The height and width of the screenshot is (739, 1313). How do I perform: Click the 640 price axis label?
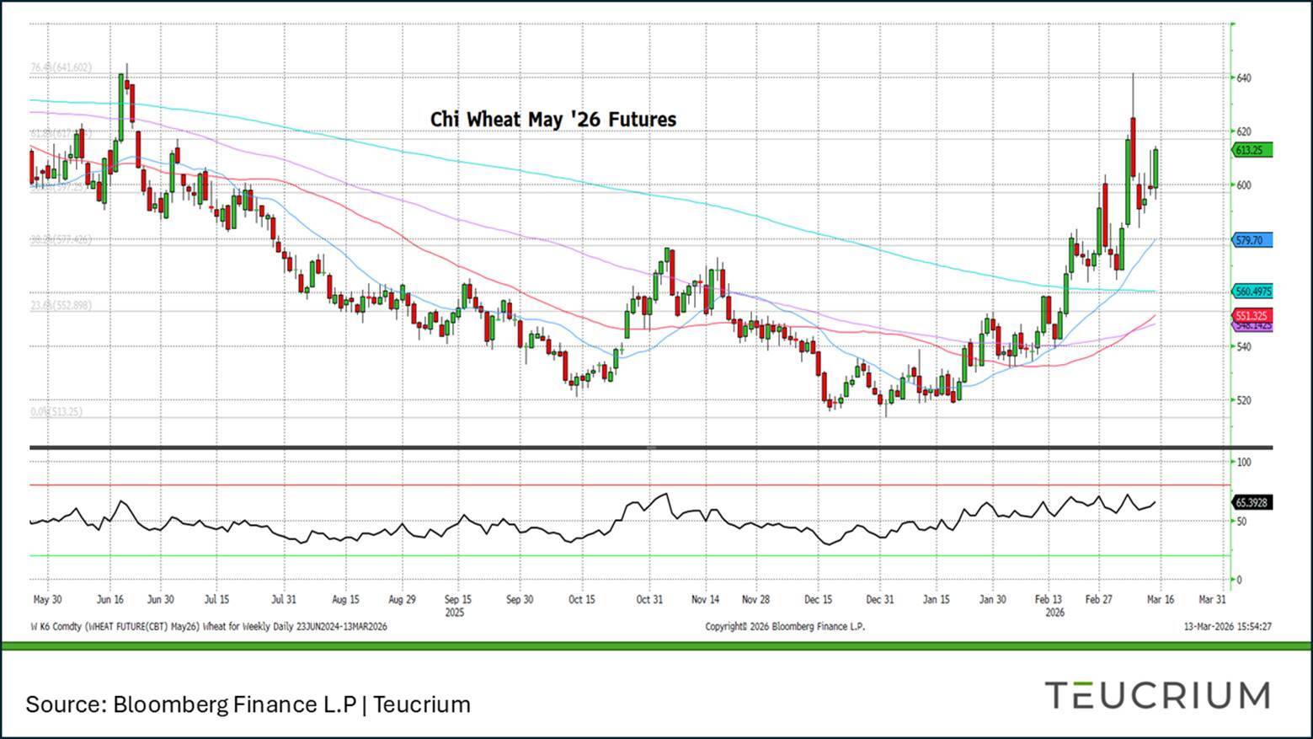(x=1243, y=78)
